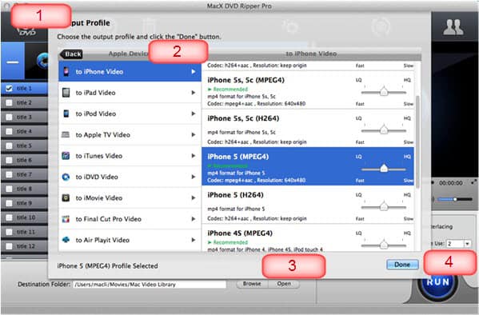Select the iPhone 4S (MPEG4) profile

pos(308,238)
